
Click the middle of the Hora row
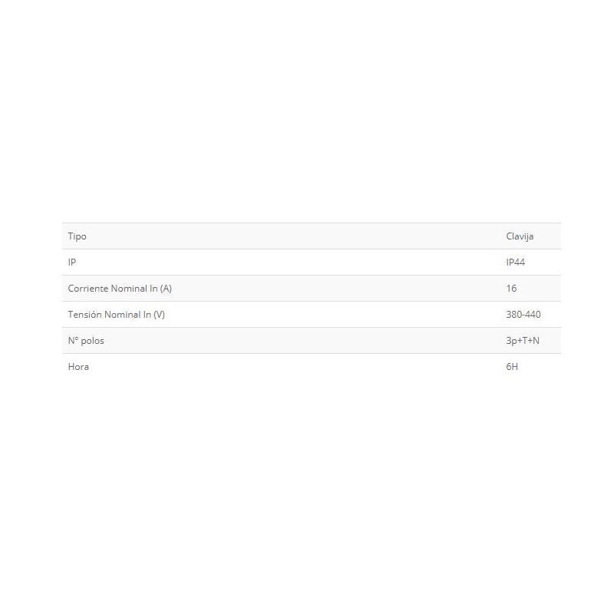(x=311, y=367)
